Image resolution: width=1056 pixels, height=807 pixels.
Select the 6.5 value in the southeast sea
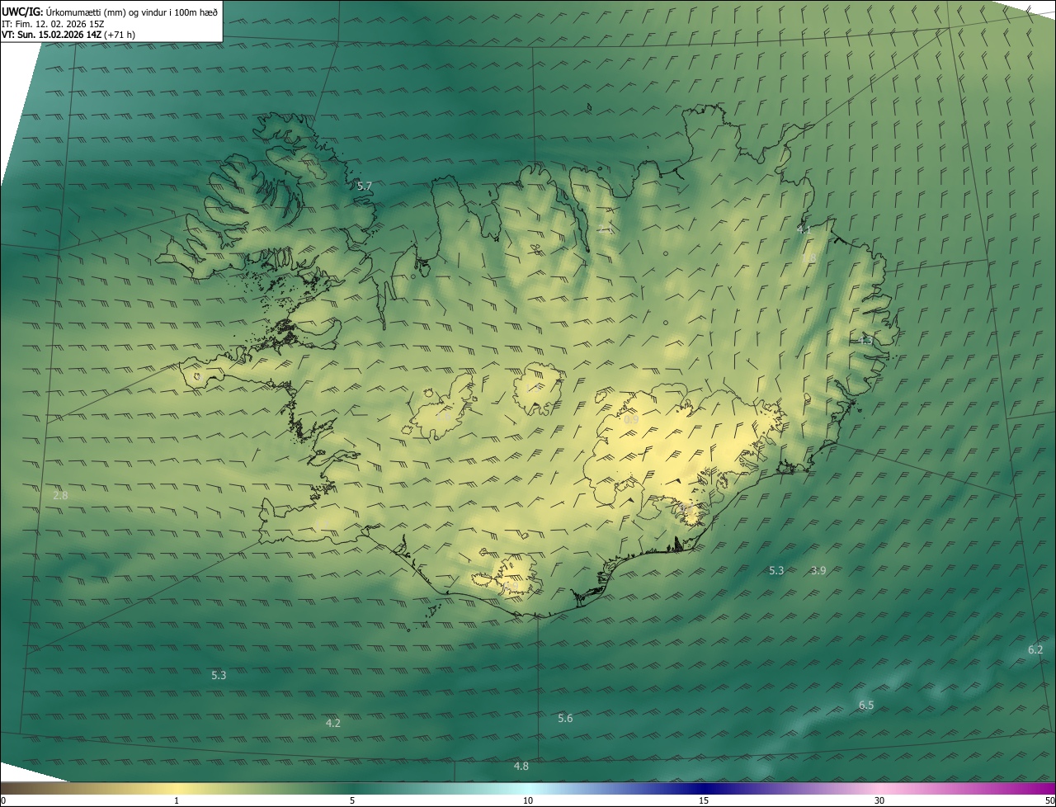coord(866,705)
